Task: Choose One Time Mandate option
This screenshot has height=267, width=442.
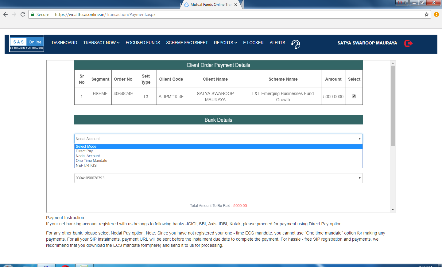Action: 218,161
